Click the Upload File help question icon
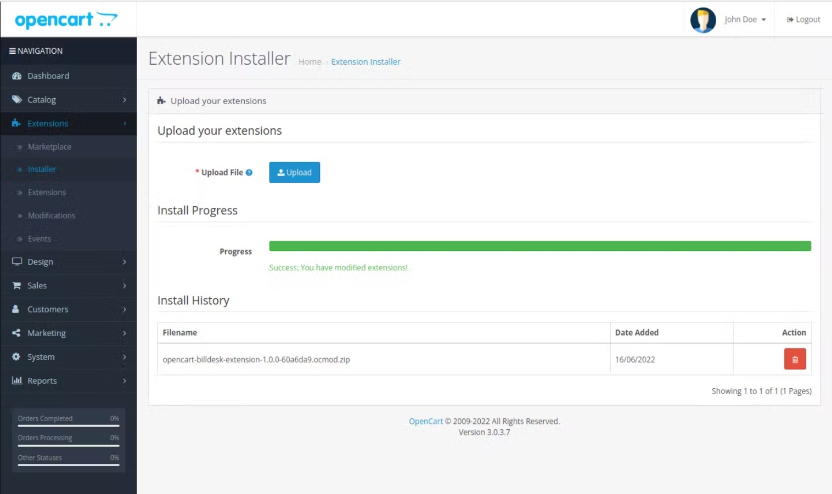The image size is (832, 494). pos(249,172)
